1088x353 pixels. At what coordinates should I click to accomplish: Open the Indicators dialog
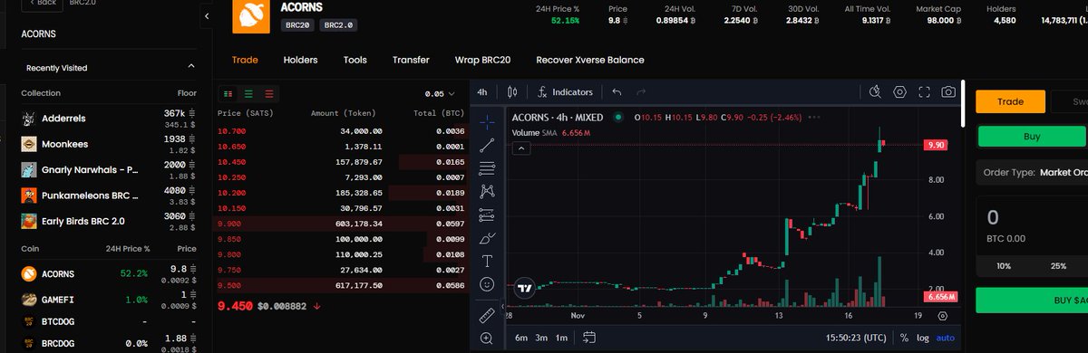565,91
